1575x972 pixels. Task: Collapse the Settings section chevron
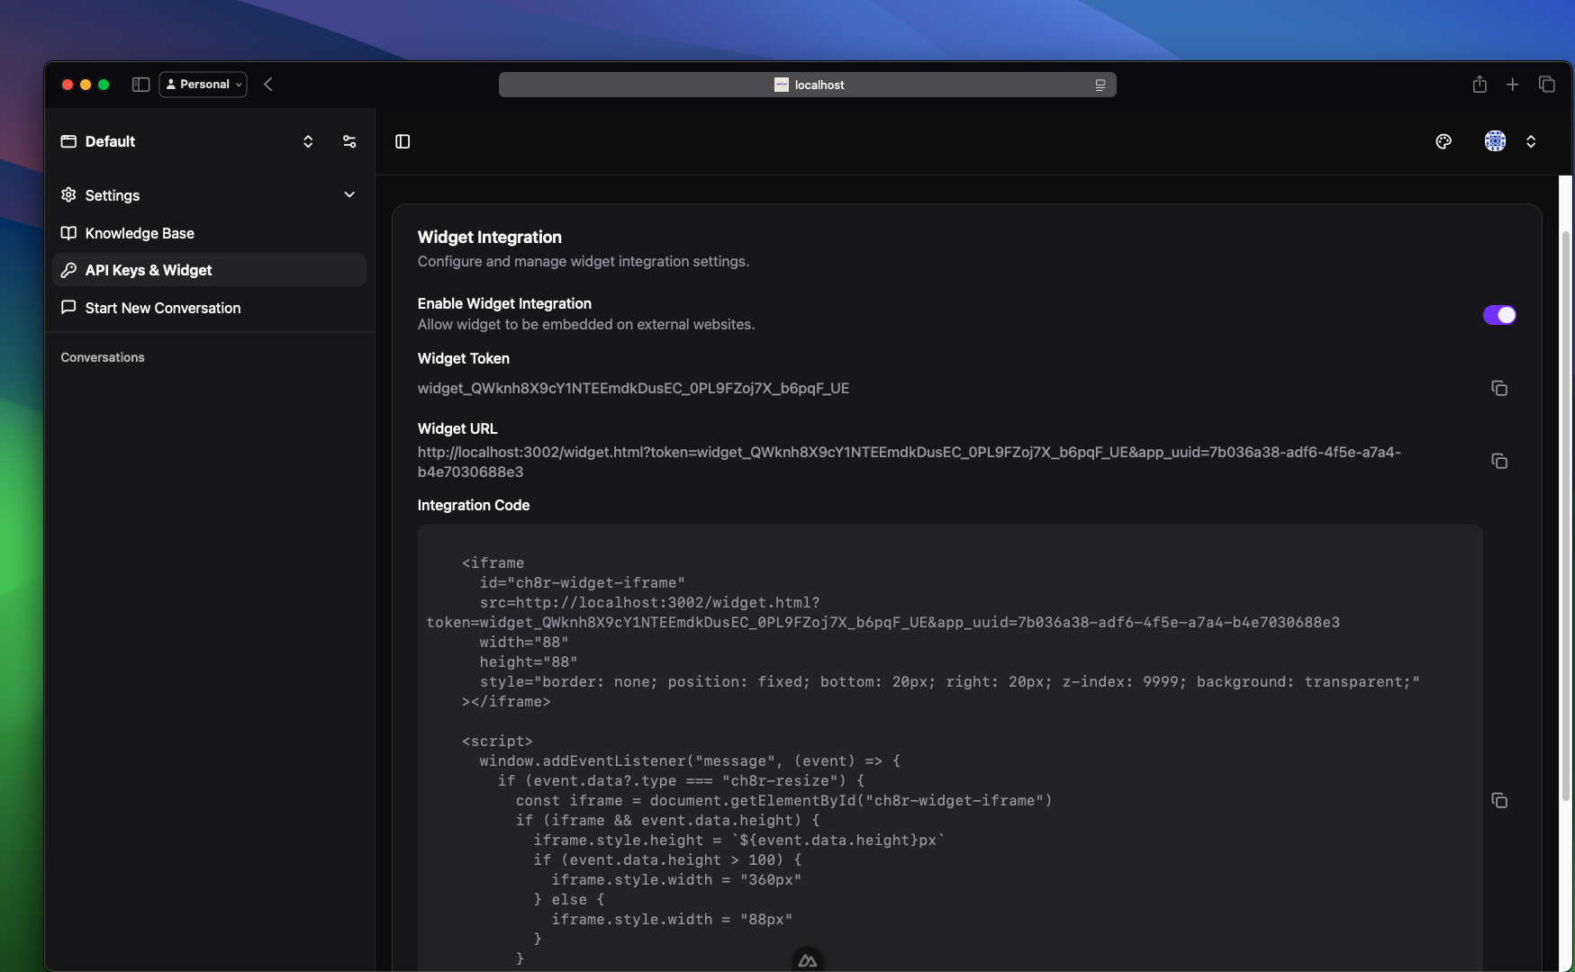click(348, 194)
